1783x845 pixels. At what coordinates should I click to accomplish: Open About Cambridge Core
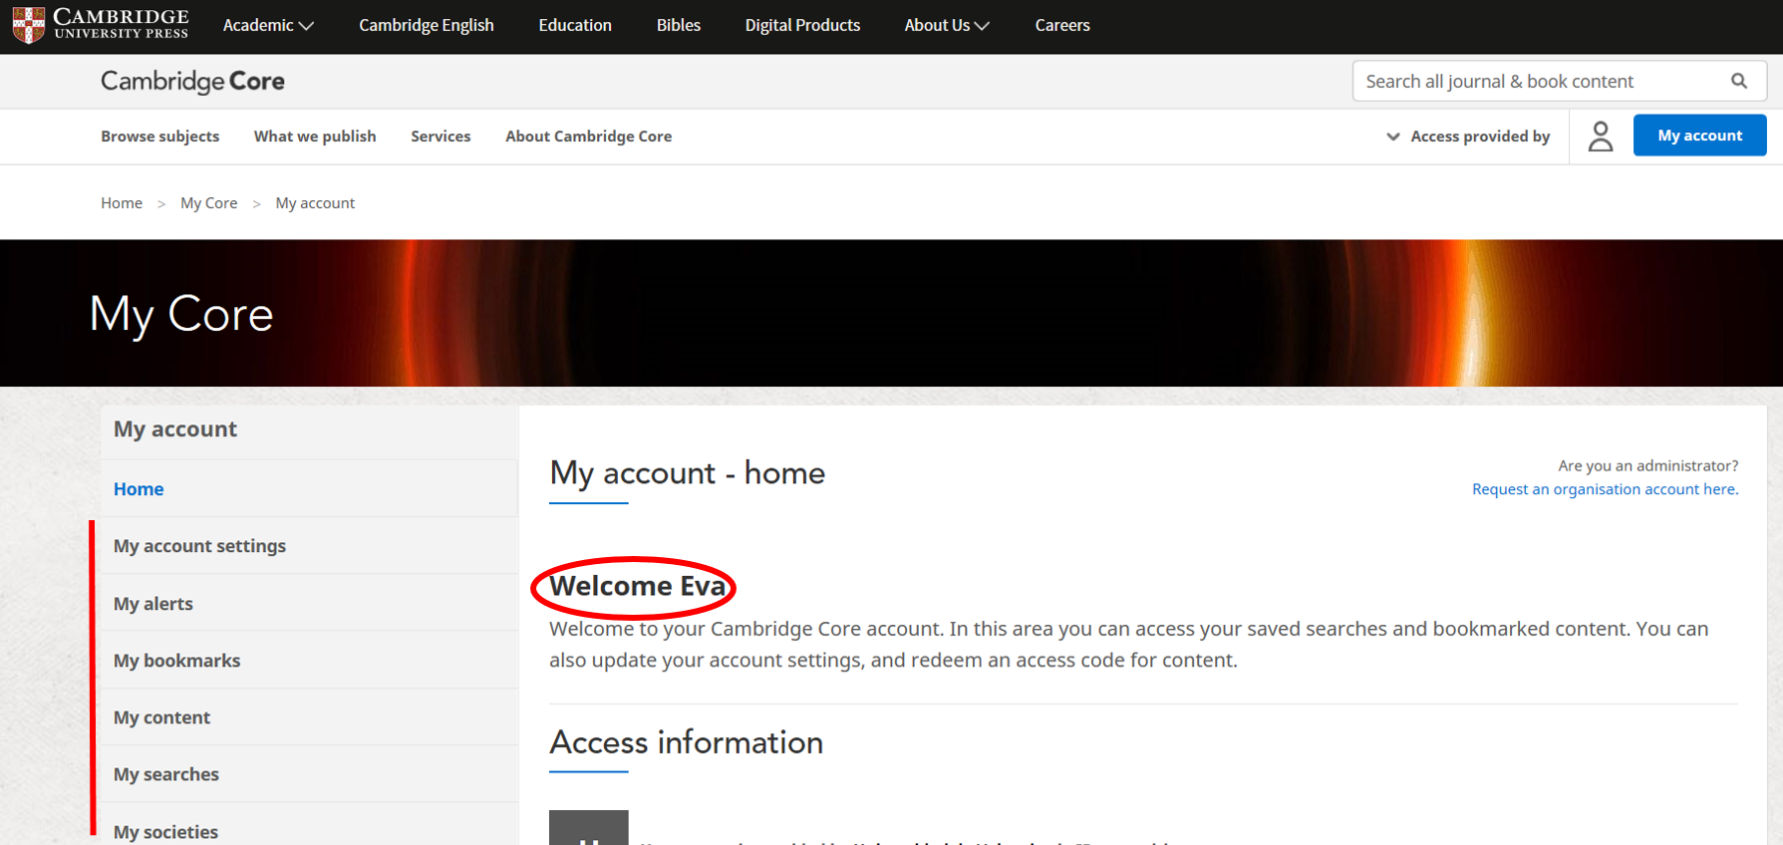(588, 137)
